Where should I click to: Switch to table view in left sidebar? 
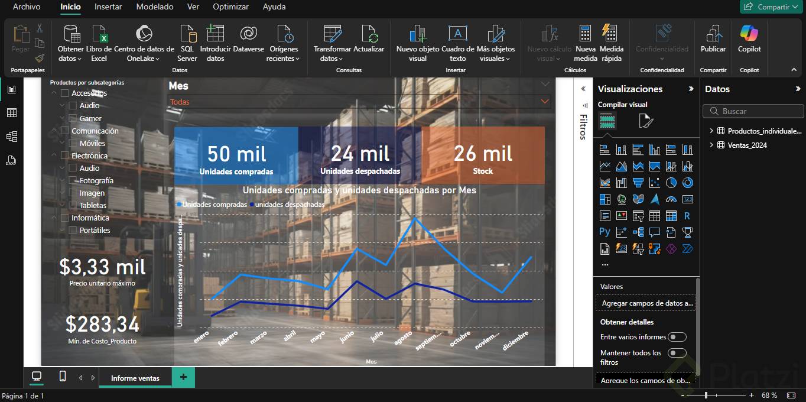click(12, 113)
